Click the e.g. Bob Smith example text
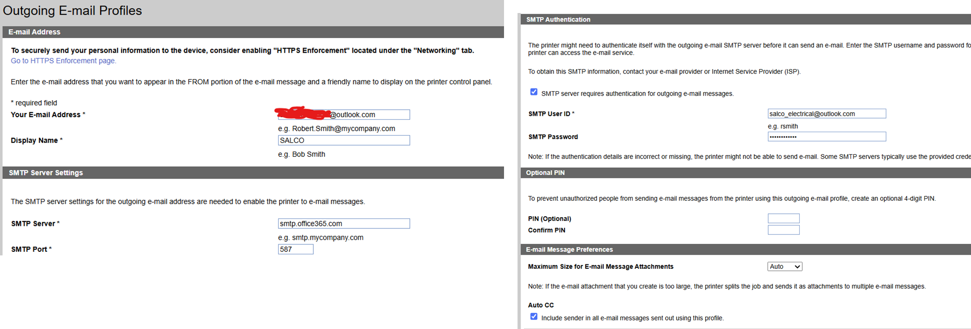The image size is (971, 329). click(302, 154)
